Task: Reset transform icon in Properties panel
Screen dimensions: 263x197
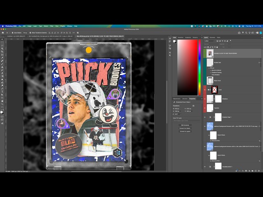Action: (x=194, y=106)
